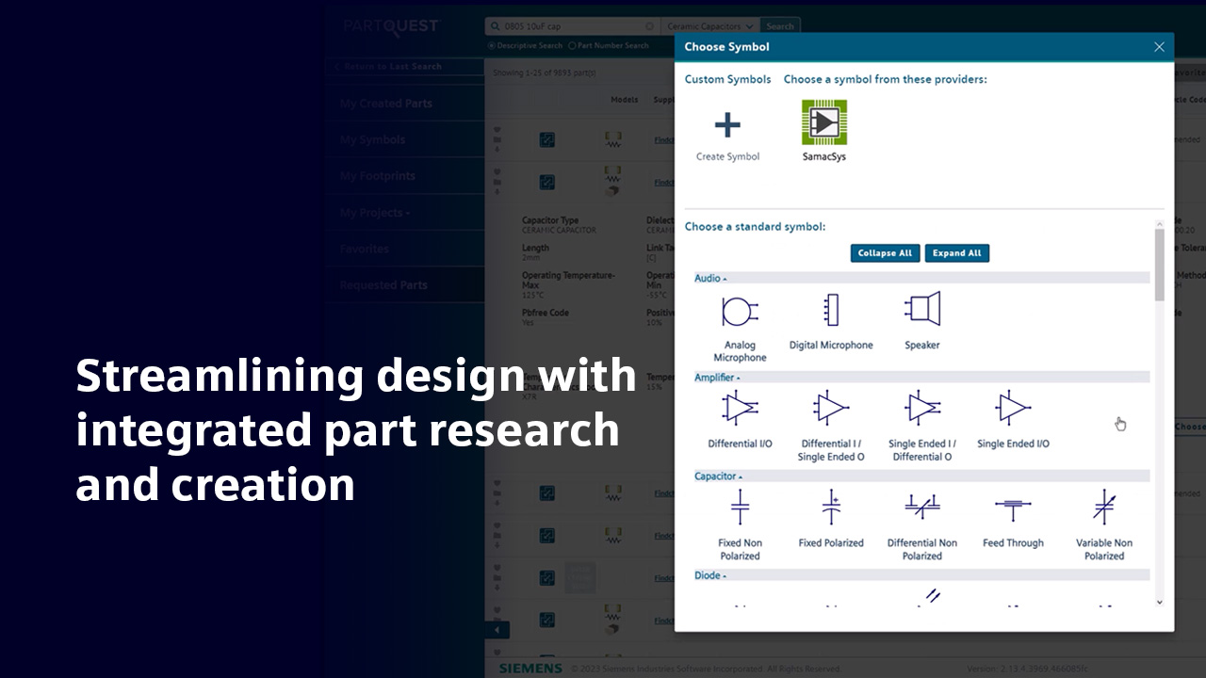The height and width of the screenshot is (678, 1206).
Task: Select the Fixed Polarized capacitor symbol
Action: (831, 507)
